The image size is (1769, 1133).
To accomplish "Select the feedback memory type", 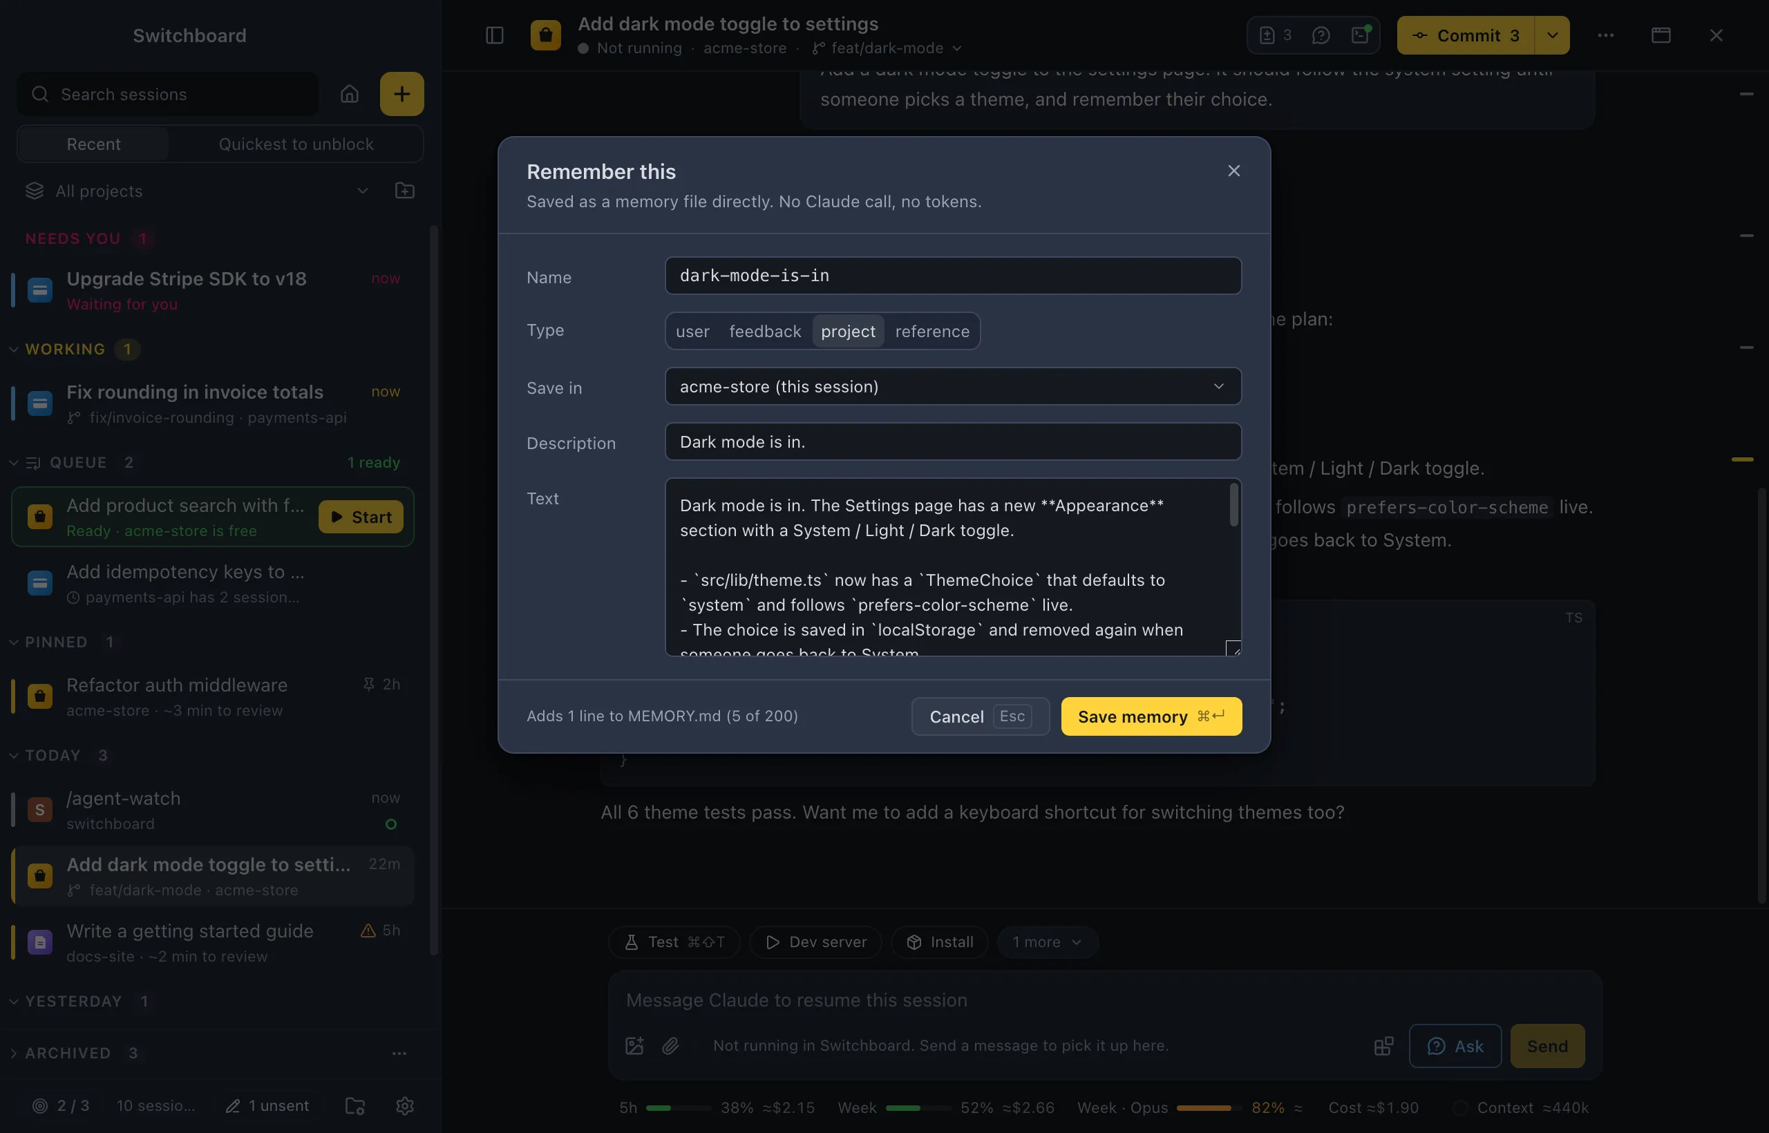I will point(764,331).
